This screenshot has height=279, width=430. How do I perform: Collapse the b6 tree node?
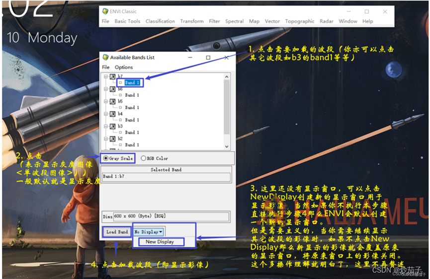coord(105,89)
